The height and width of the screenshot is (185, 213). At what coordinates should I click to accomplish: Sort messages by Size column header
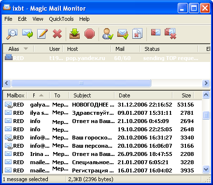183,95
